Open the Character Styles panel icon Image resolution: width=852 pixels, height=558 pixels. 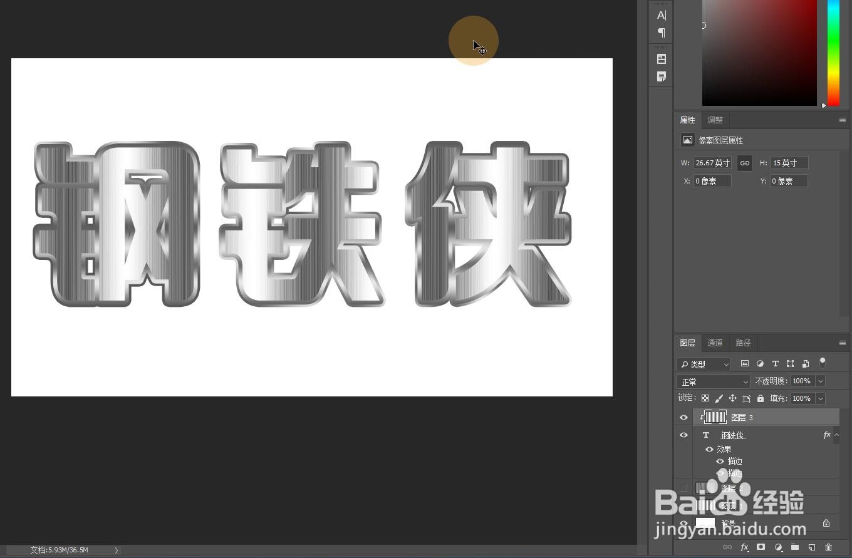click(660, 58)
